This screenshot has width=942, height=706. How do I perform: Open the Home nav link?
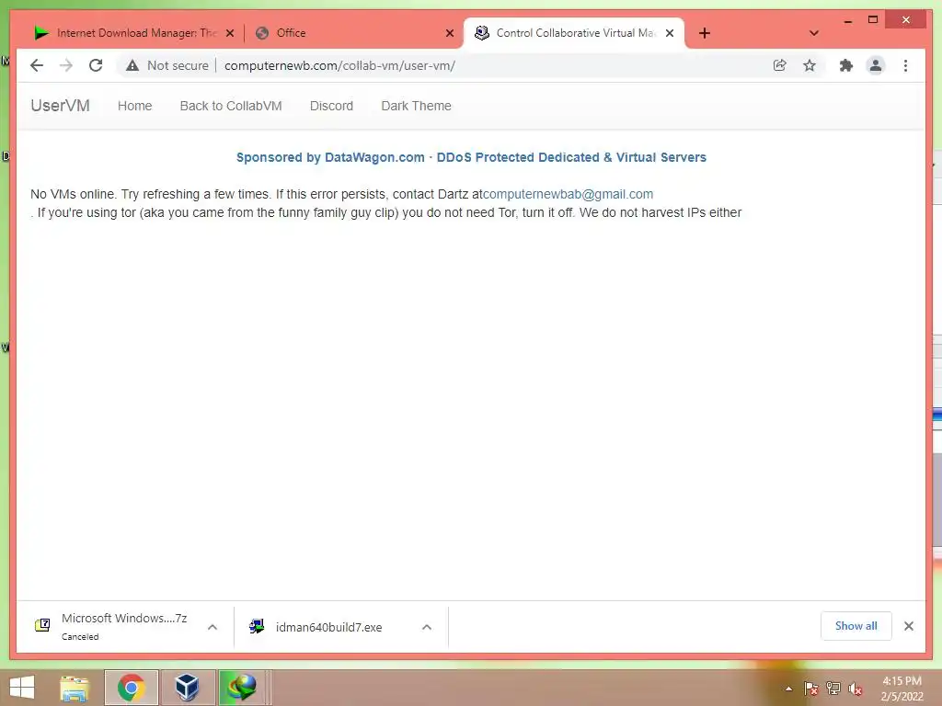coord(134,106)
